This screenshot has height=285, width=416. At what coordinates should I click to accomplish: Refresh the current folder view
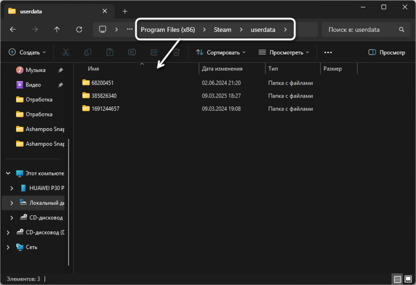(79, 30)
